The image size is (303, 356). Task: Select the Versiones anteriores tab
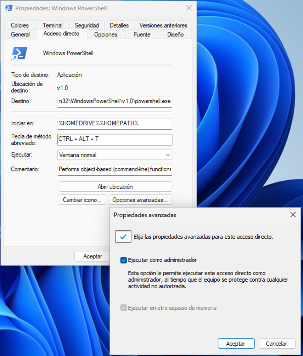[x=163, y=26]
